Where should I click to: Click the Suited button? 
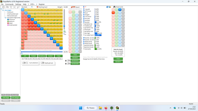(50, 56)
